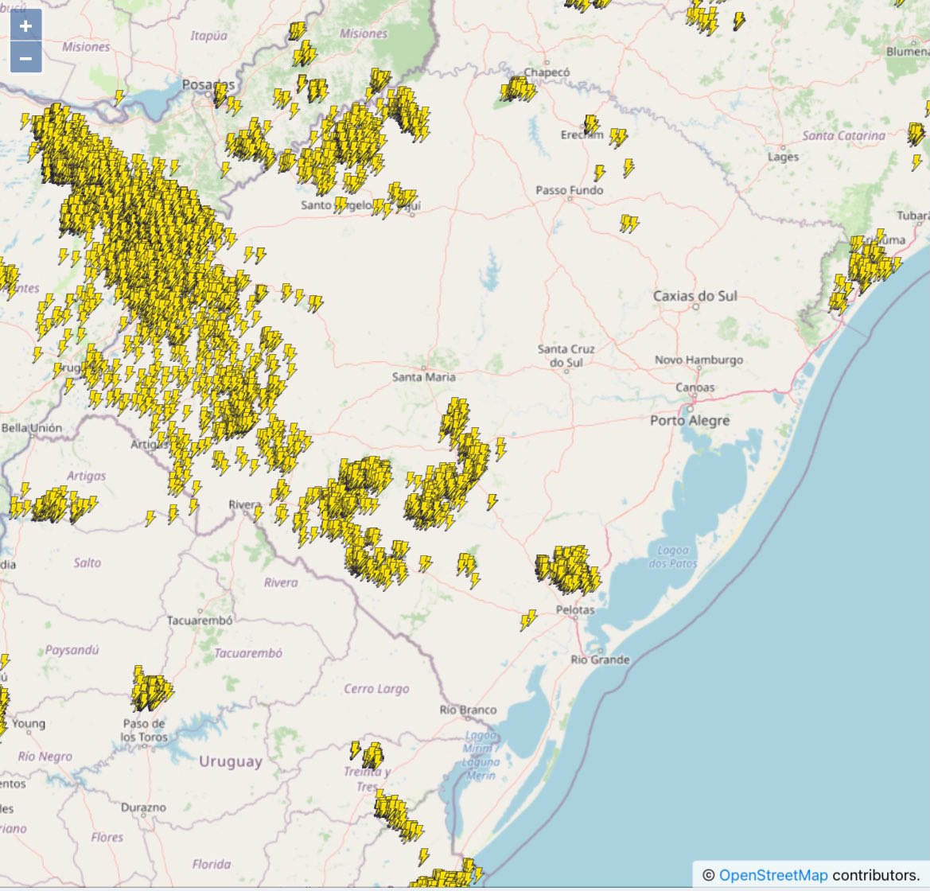
Task: Click the Salto region label
Action: [x=88, y=562]
